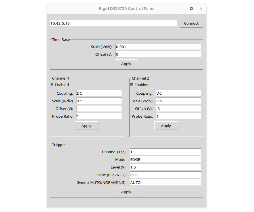This screenshot has width=254, height=212.
Task: Apply the Trigger settings
Action: coord(126,192)
